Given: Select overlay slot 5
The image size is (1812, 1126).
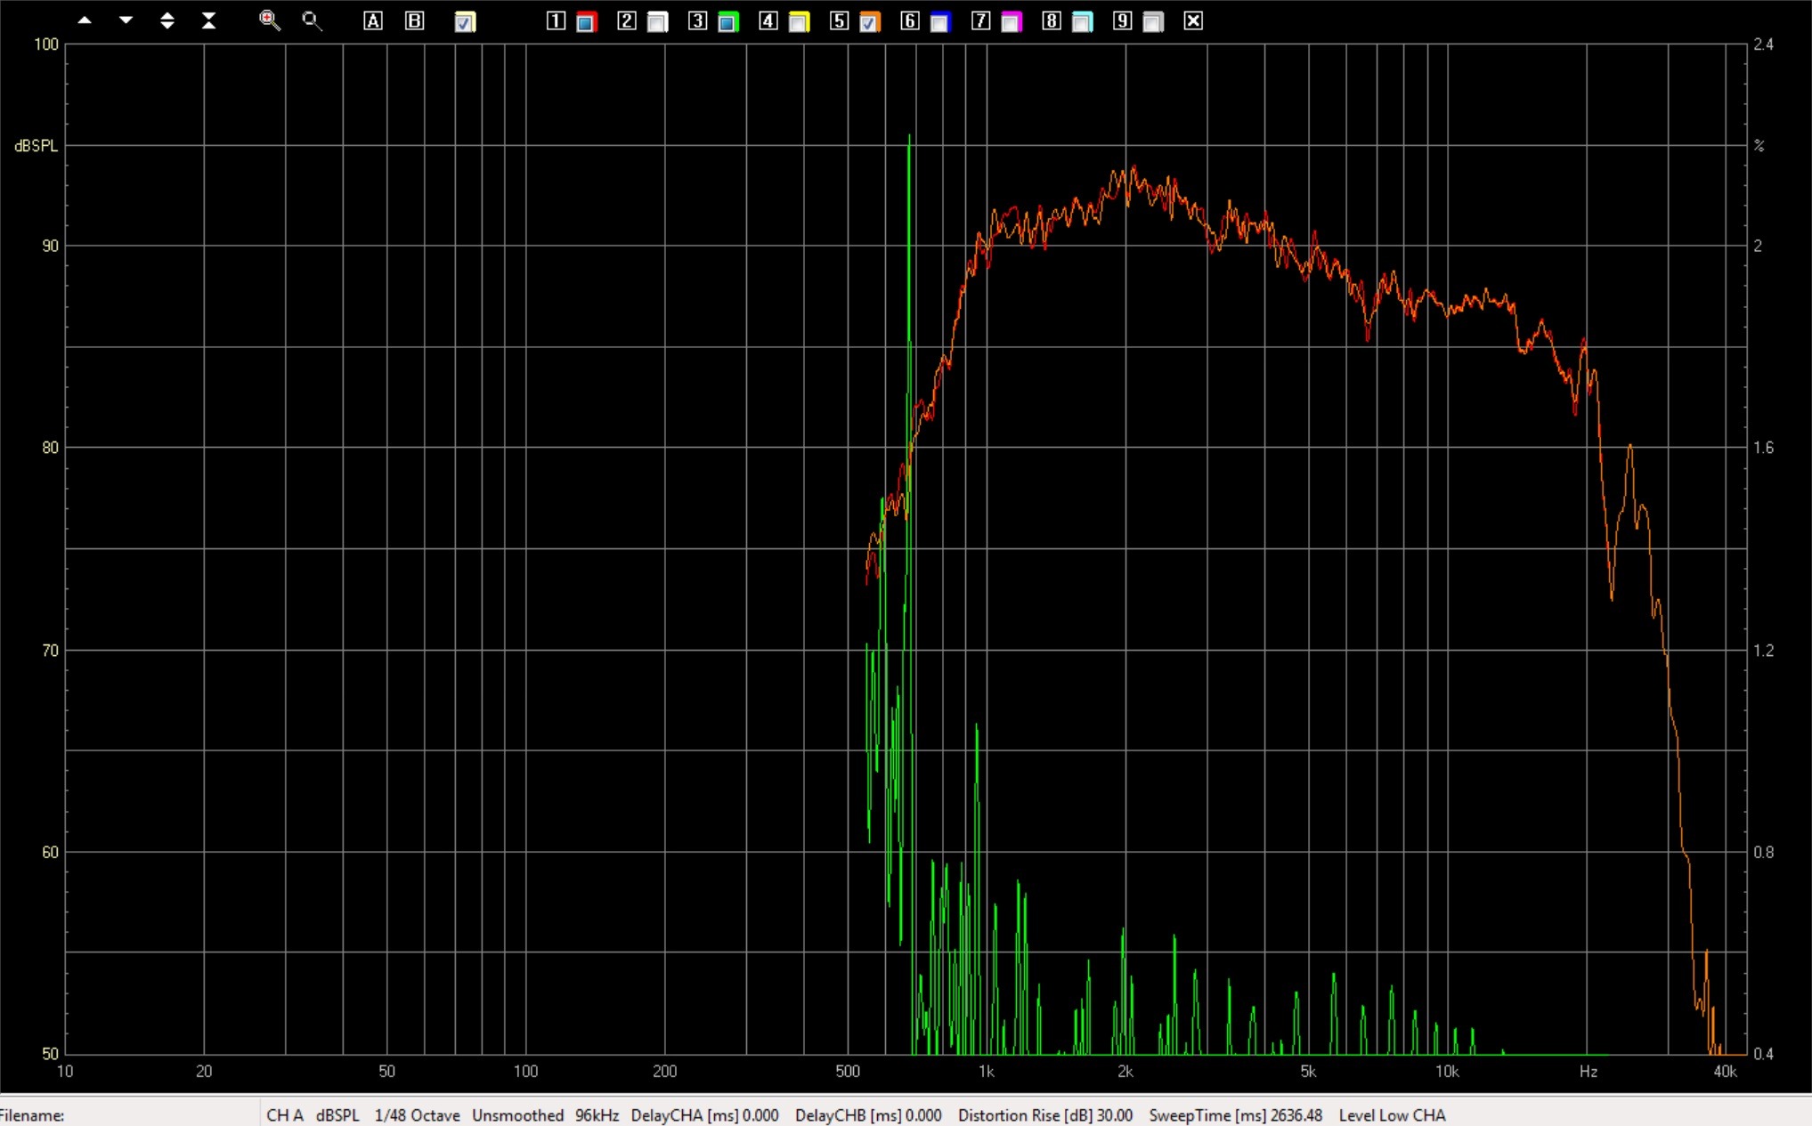Looking at the screenshot, I should [x=839, y=20].
